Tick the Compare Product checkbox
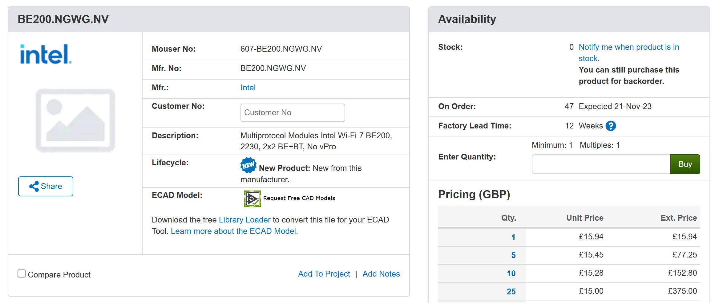 coord(22,273)
